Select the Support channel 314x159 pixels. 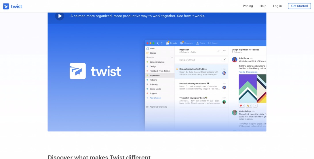(160, 93)
